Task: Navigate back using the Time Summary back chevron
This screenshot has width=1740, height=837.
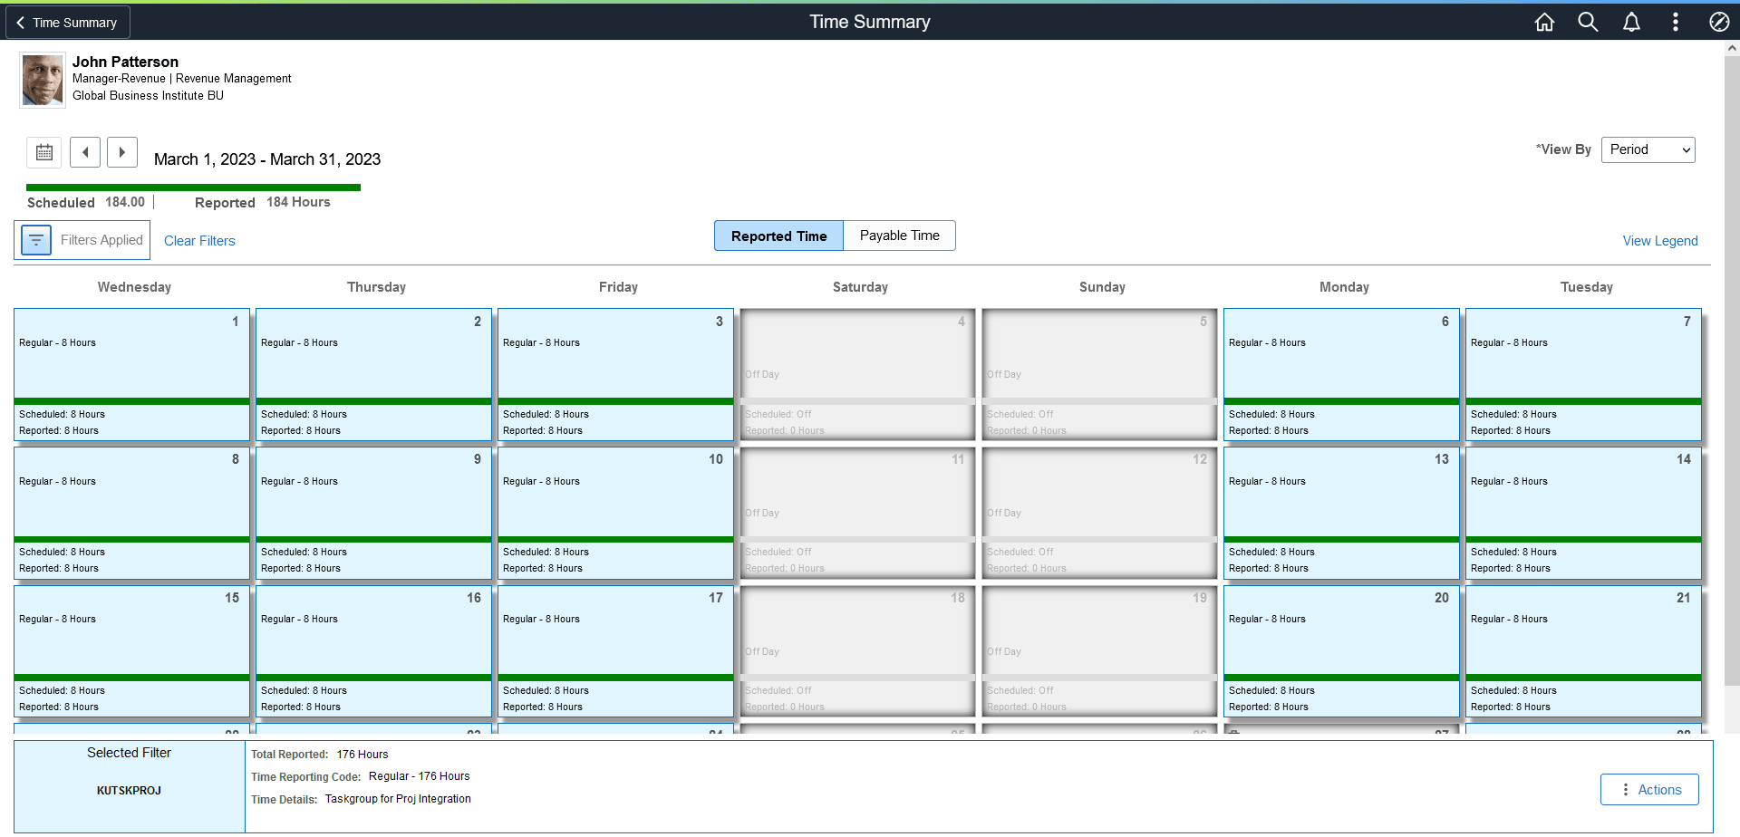Action: click(20, 22)
